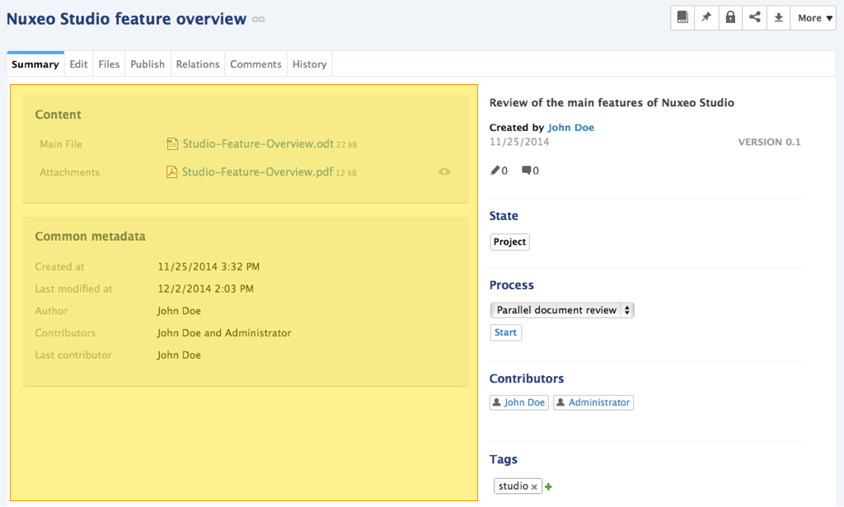Viewport: 844px width, 507px height.
Task: Open the More dropdown menu
Action: tap(814, 18)
